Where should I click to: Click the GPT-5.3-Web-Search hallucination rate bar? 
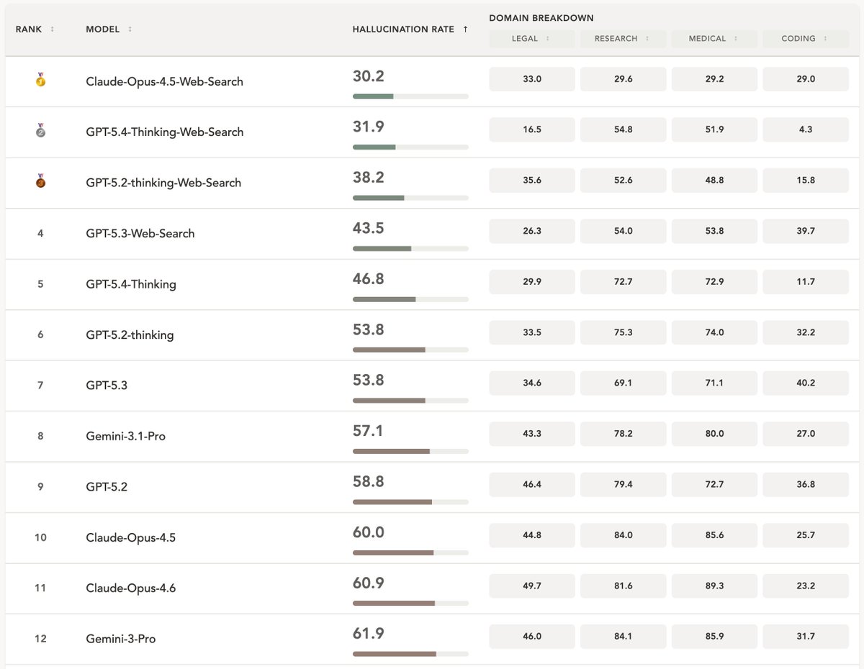[x=410, y=248]
